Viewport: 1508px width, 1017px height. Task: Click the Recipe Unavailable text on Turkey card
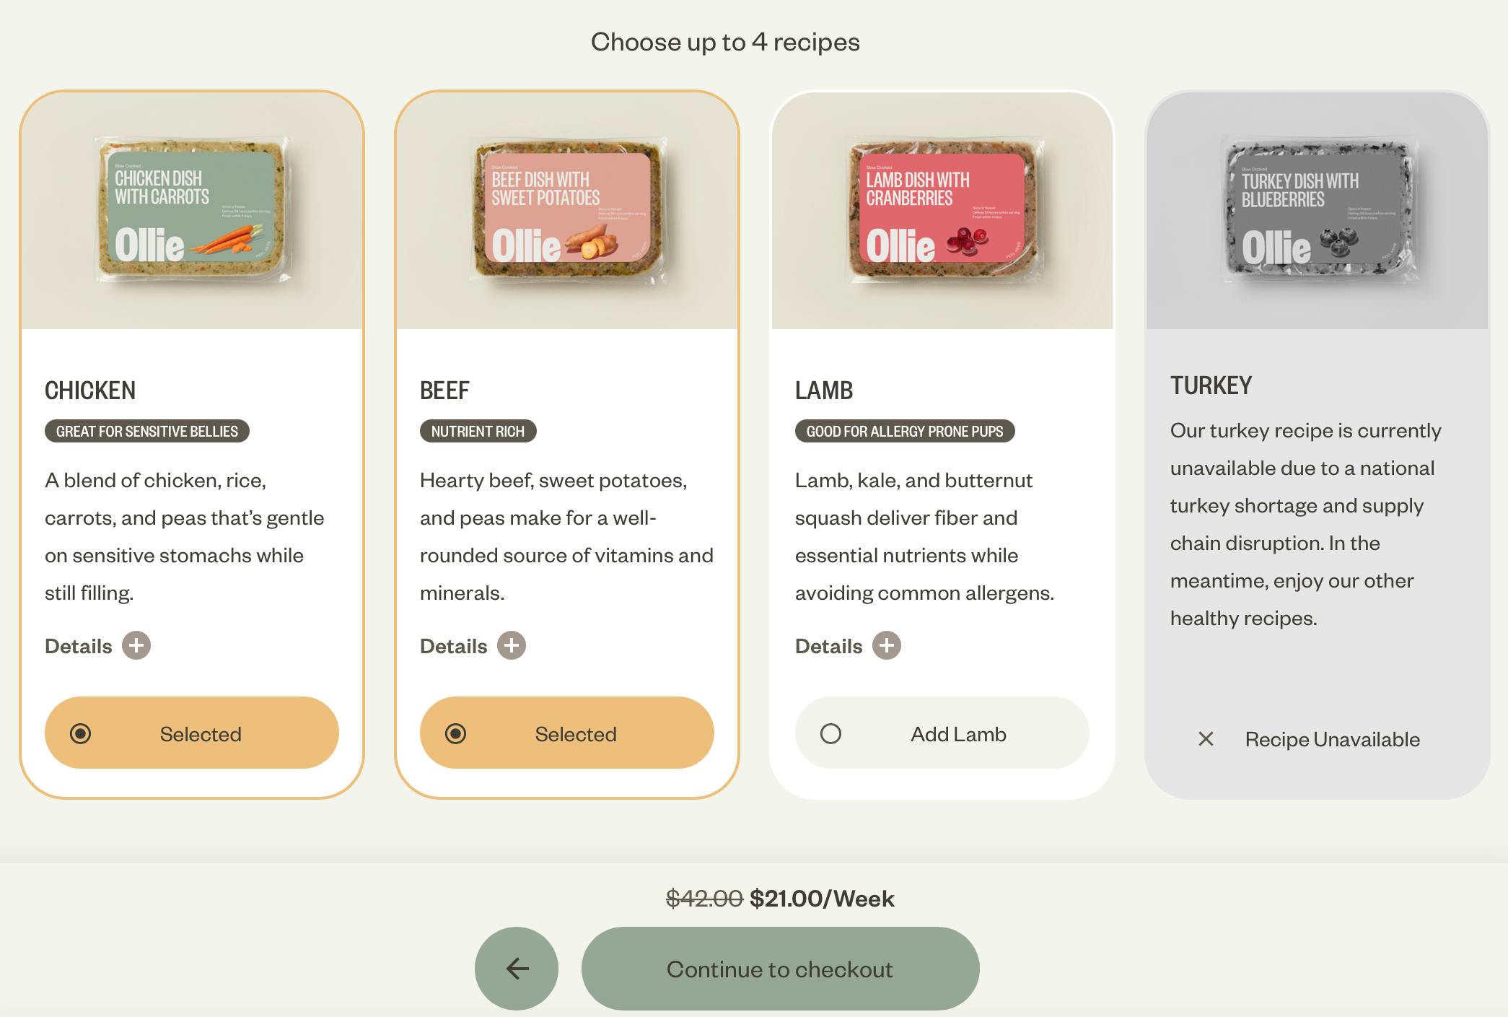[x=1332, y=739]
